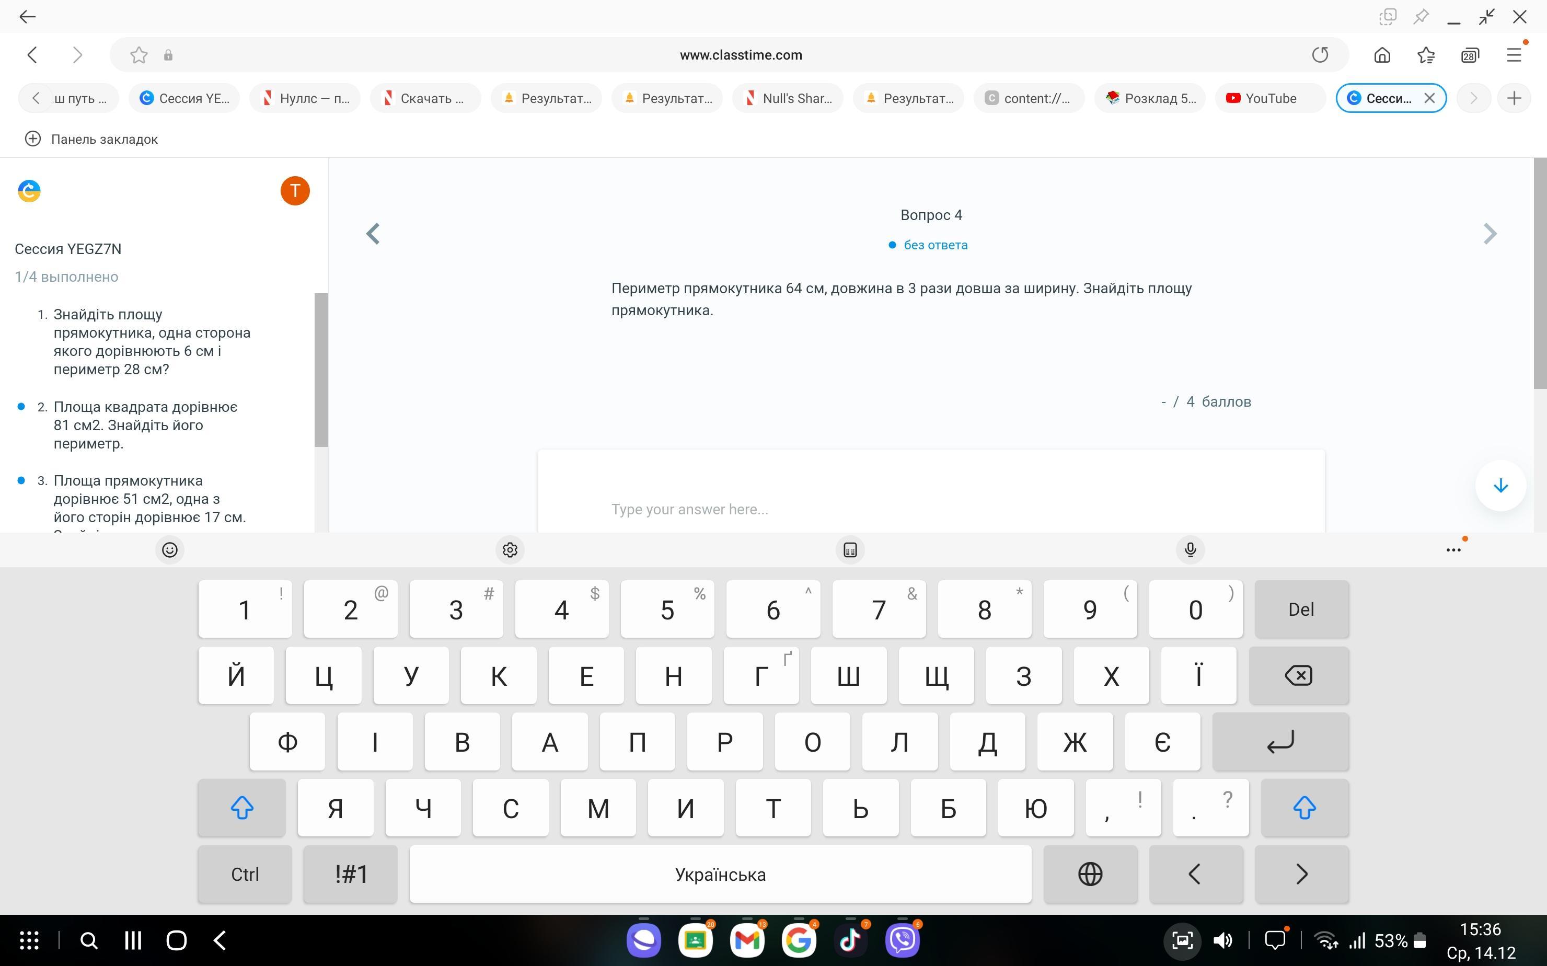1547x966 pixels.
Task: Open keyboard settings gear
Action: point(510,549)
